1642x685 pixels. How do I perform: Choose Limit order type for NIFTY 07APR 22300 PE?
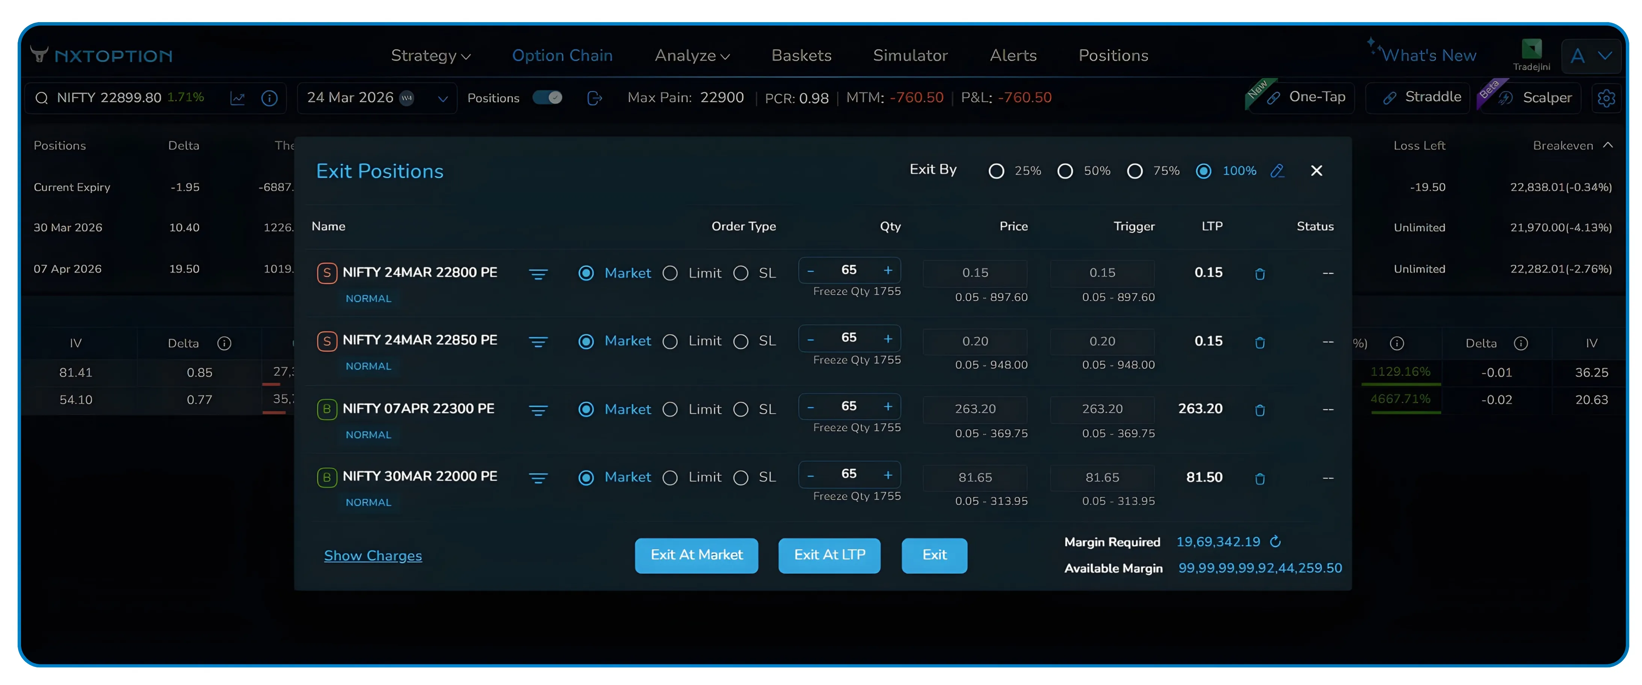click(670, 409)
